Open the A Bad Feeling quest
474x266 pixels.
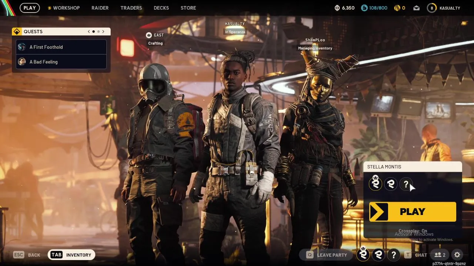tap(61, 62)
